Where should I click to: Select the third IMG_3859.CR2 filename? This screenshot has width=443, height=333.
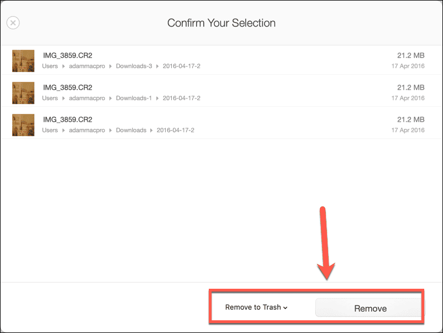(x=67, y=119)
